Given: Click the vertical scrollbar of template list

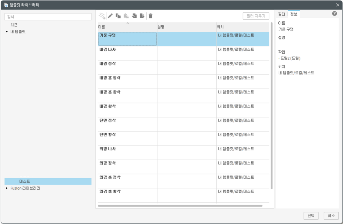Looking at the screenshot, I should (272, 106).
